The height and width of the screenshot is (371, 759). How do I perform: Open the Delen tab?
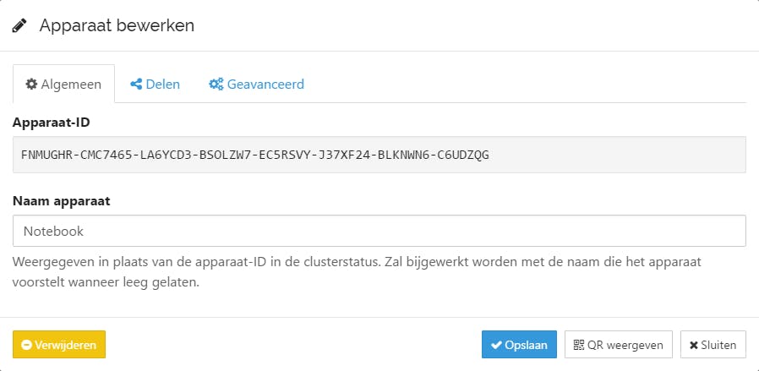pos(155,85)
